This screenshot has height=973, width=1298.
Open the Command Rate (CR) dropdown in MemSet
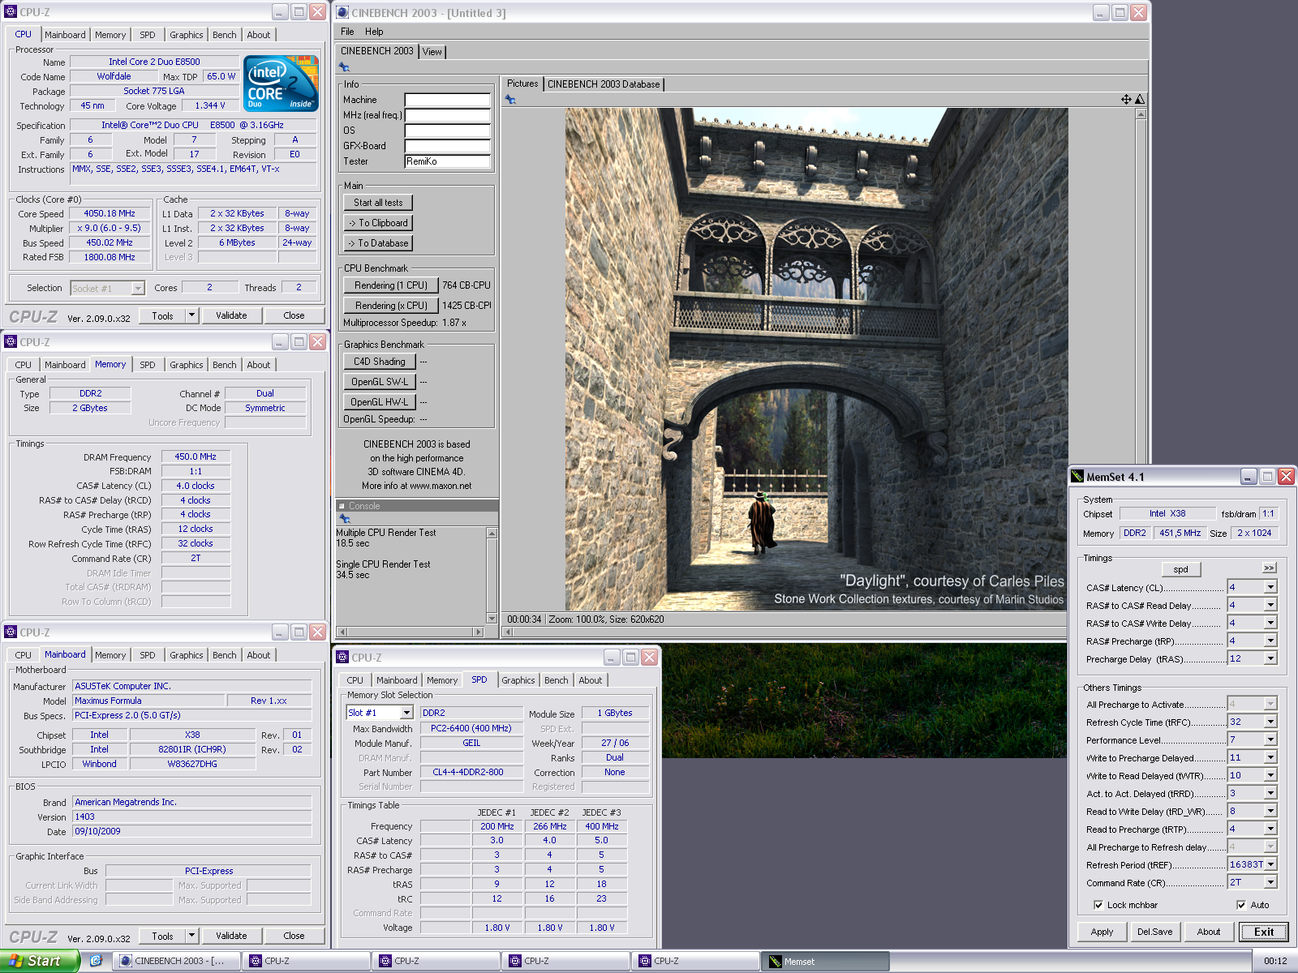(1270, 882)
